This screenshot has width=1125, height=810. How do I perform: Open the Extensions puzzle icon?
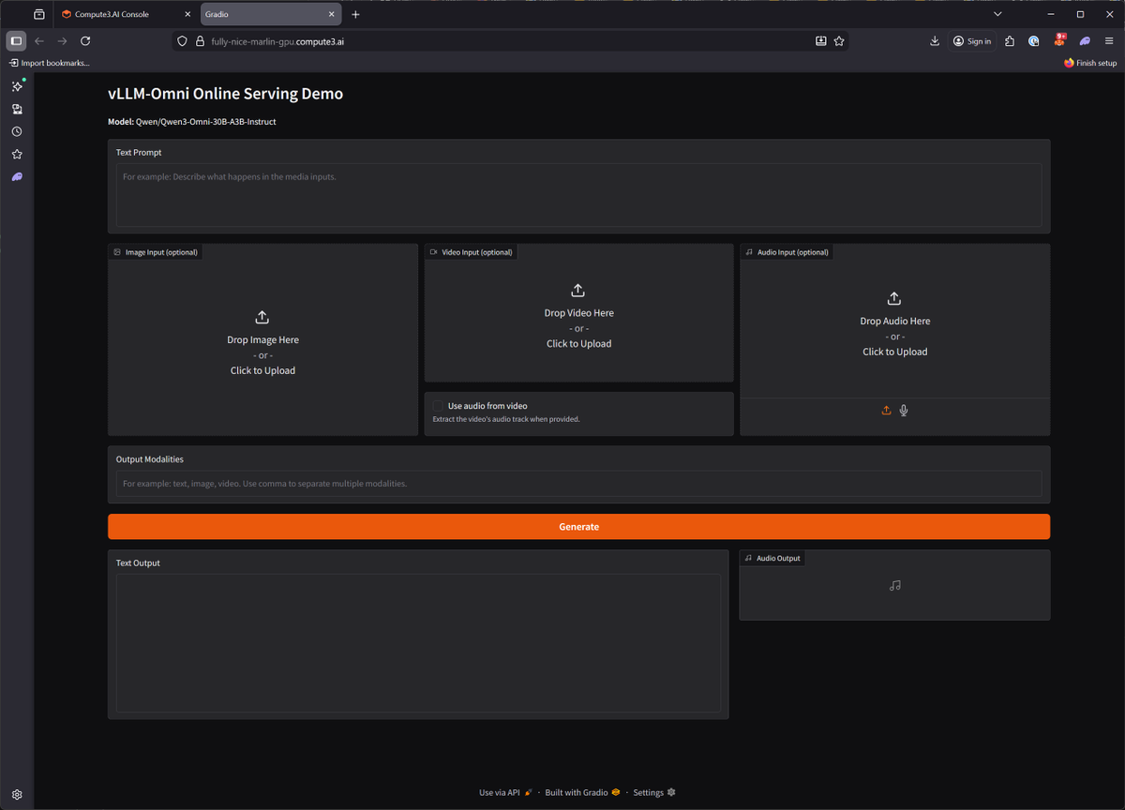[1010, 41]
